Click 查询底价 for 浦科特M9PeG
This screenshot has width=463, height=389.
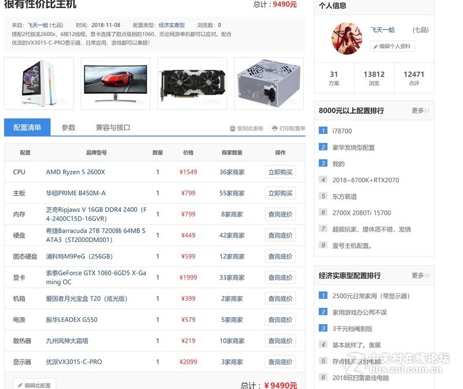click(280, 256)
